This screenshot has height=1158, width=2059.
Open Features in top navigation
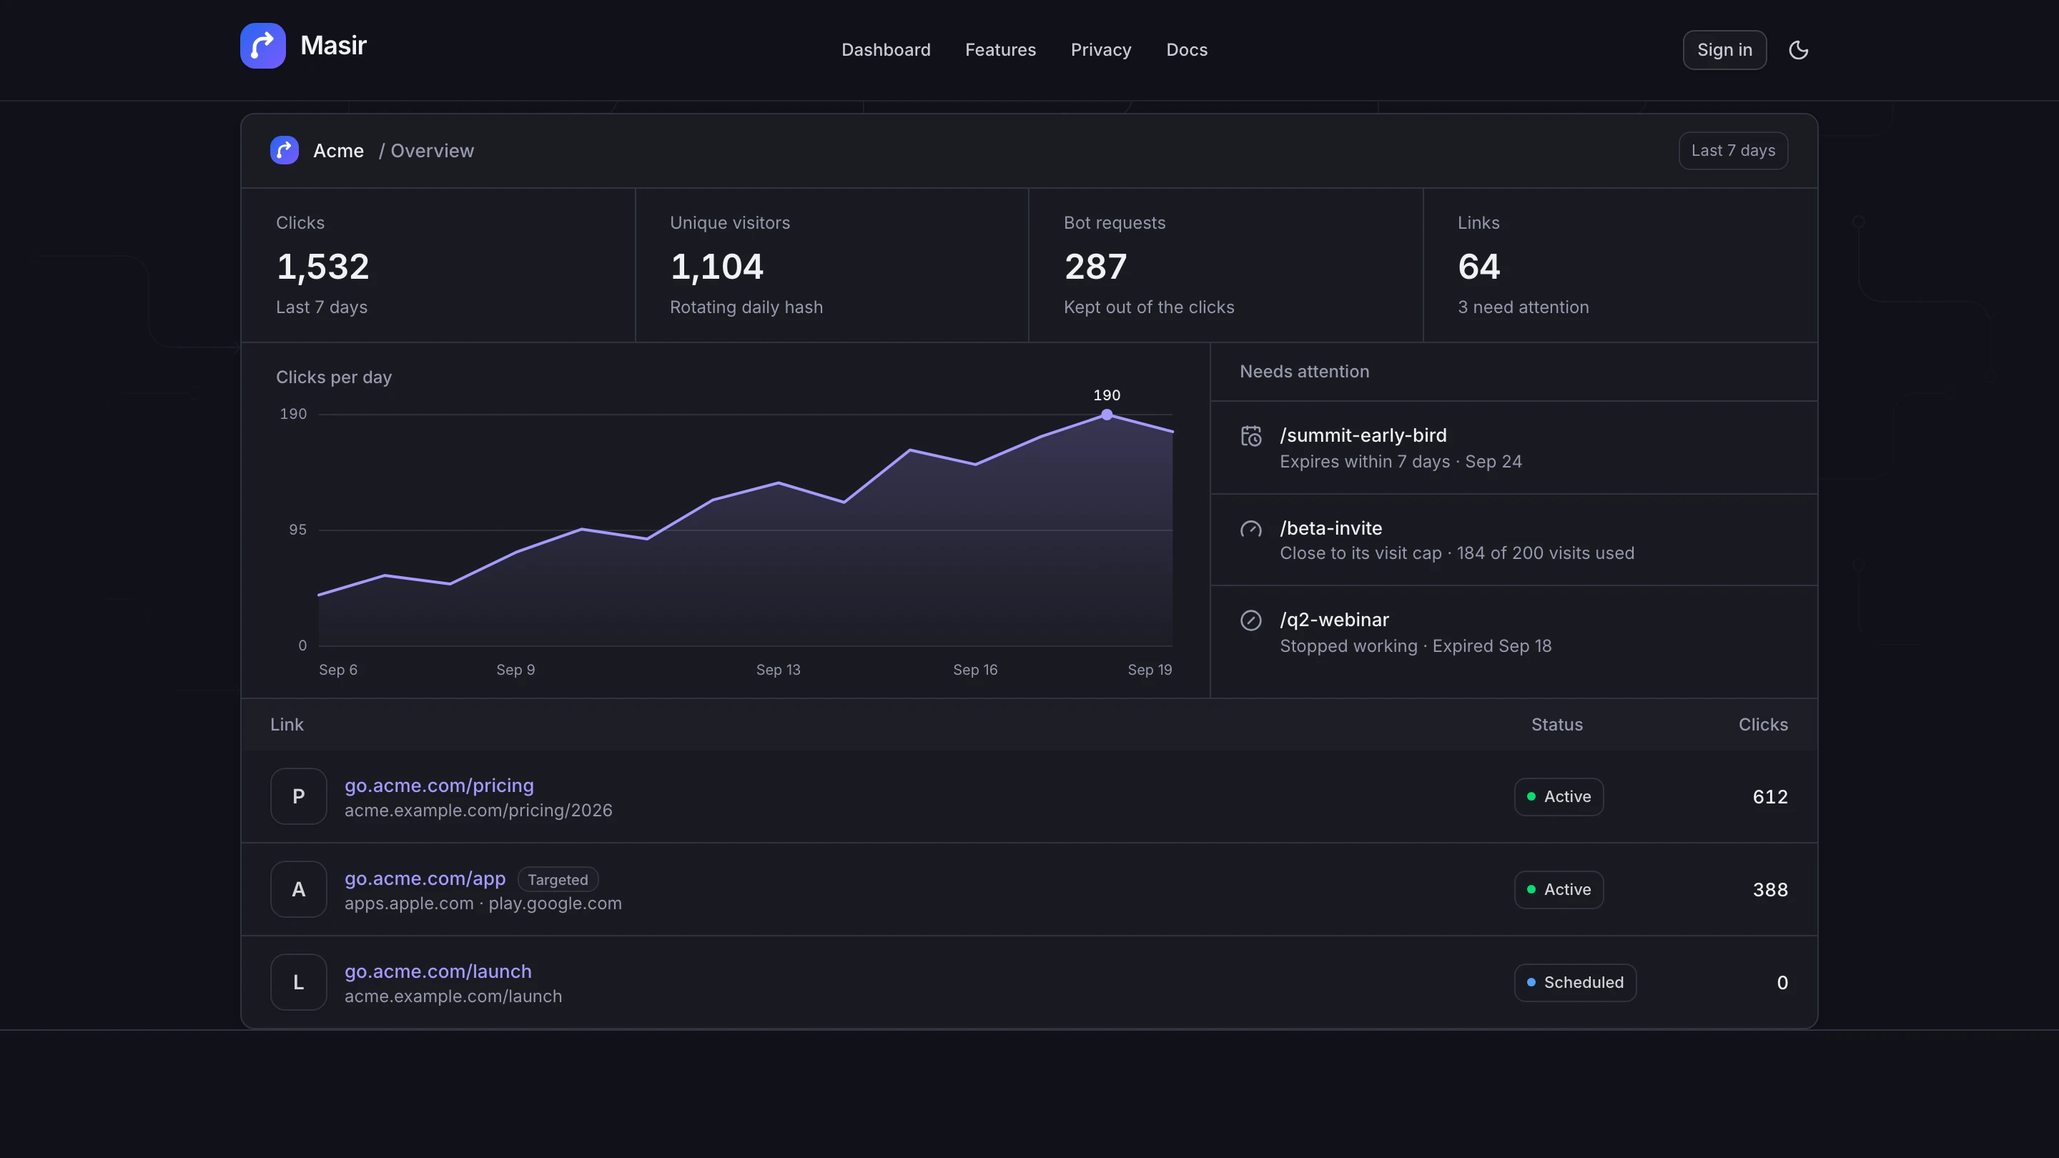1000,49
